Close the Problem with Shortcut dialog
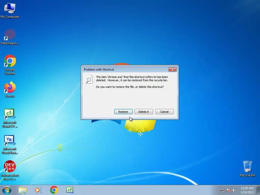Screen dimensions: 260x195 coord(172,70)
